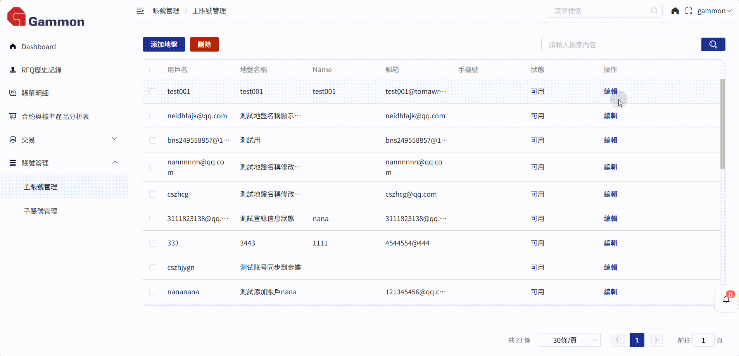Click the 添加地盤 button
This screenshot has width=739, height=356.
[164, 45]
